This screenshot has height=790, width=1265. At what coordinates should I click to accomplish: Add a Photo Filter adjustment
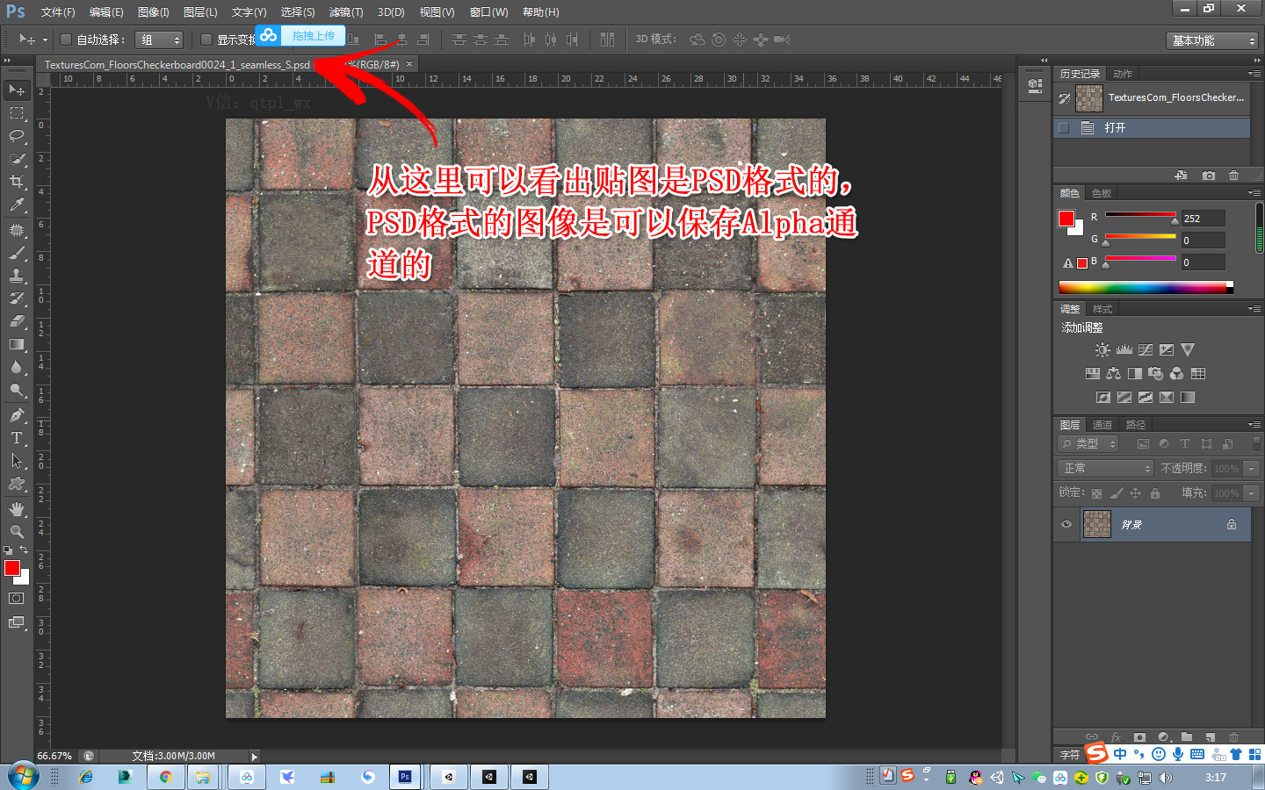click(x=1156, y=373)
